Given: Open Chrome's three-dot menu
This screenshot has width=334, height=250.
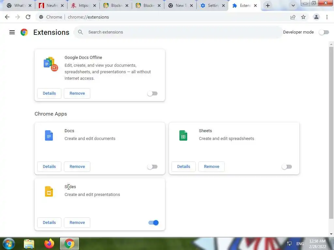Looking at the screenshot, I should (x=327, y=17).
